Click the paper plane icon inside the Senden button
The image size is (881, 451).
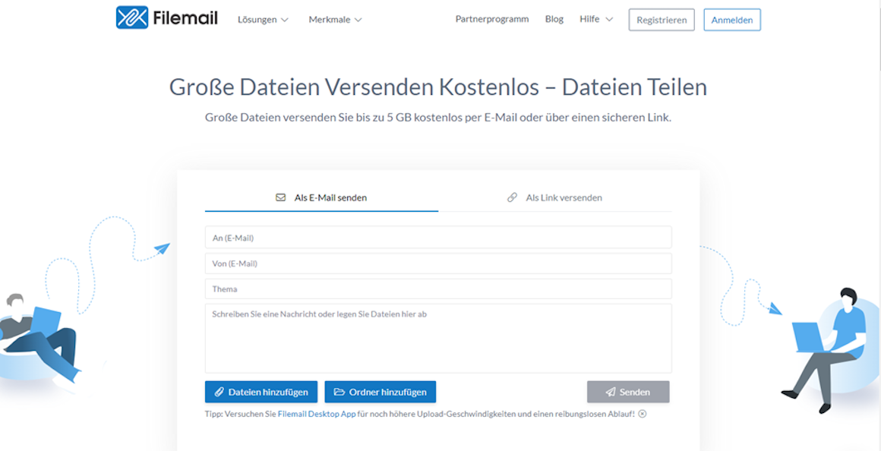[x=611, y=391]
